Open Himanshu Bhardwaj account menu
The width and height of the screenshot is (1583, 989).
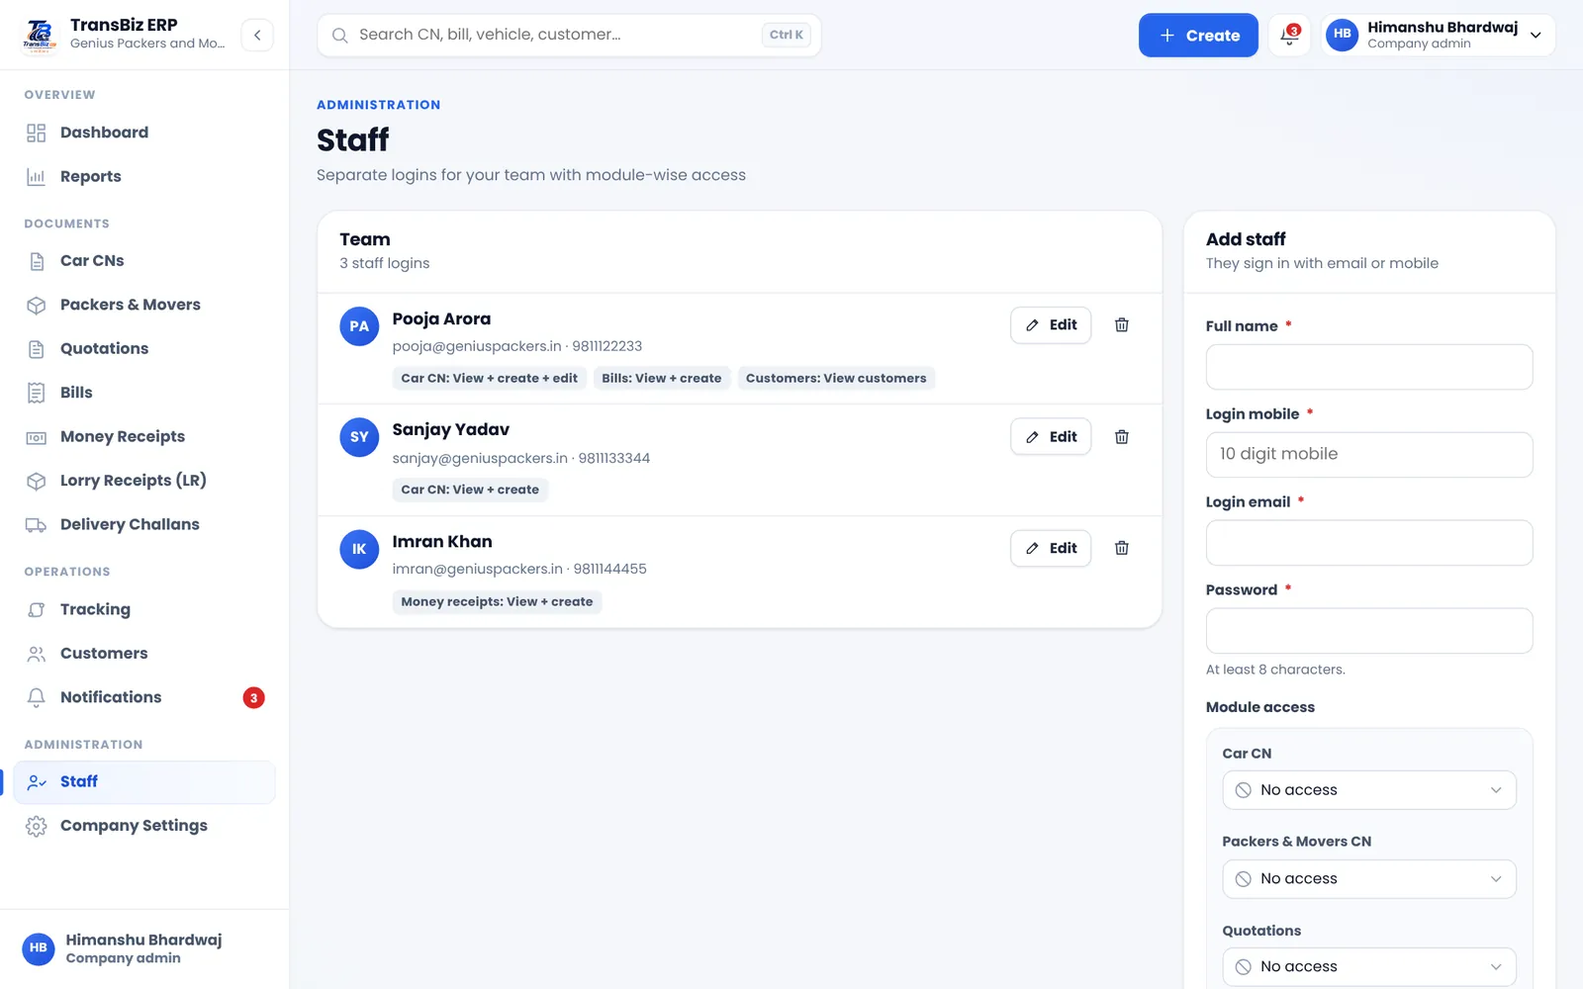pos(1439,36)
